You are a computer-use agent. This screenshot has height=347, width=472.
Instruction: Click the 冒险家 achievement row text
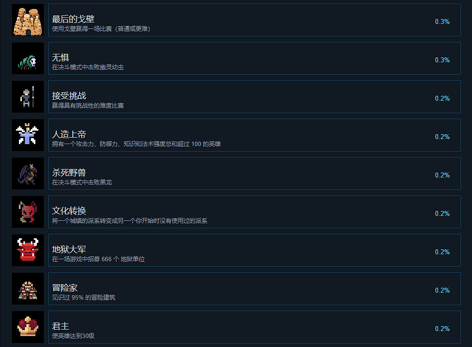(x=84, y=292)
